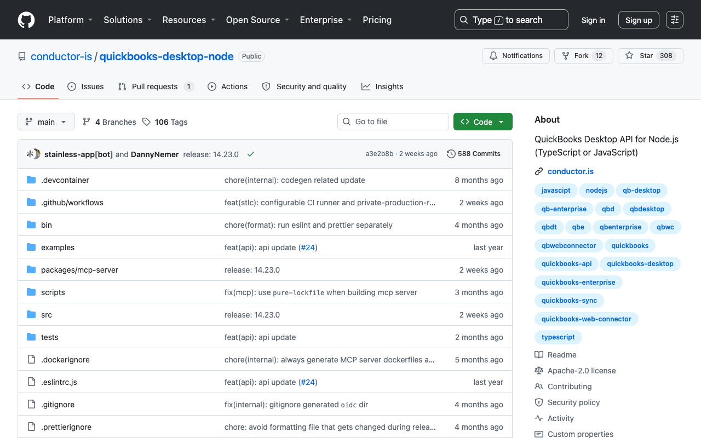
Task: Click the .github/workflows folder icon
Action: pos(31,203)
